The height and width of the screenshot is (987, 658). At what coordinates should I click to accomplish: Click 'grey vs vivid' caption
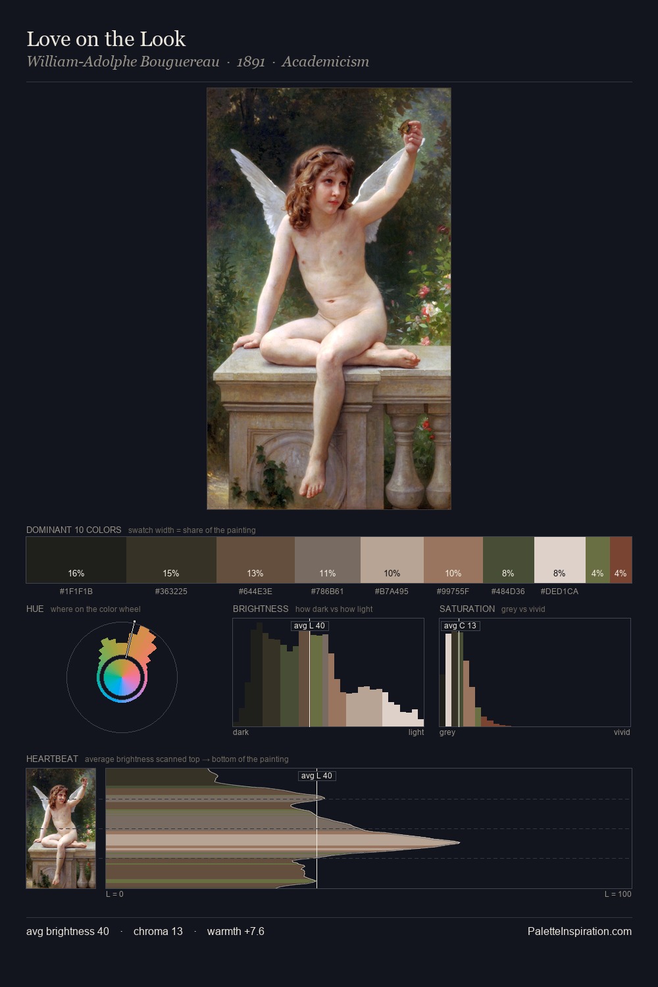pos(523,609)
